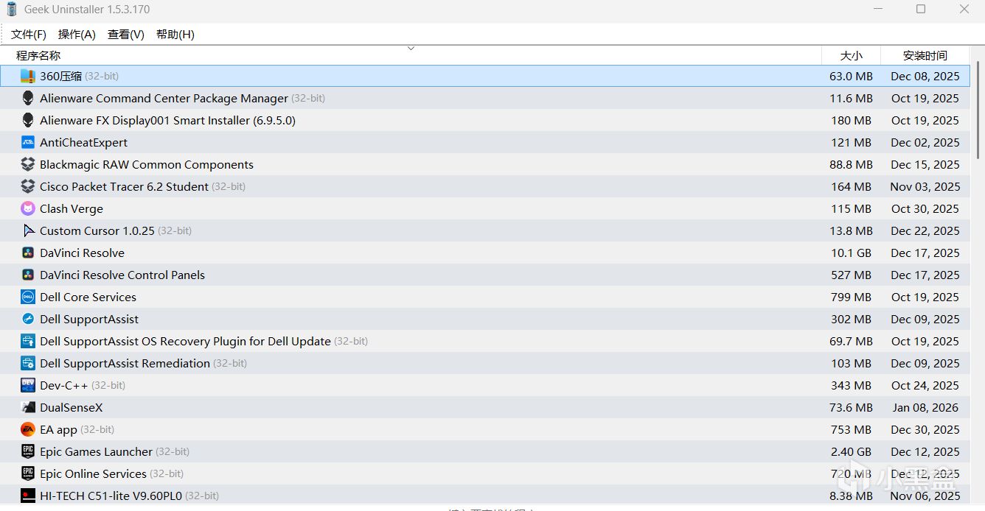
Task: Click the Geek Uninstaller title bar icon
Action: pyautogui.click(x=12, y=10)
